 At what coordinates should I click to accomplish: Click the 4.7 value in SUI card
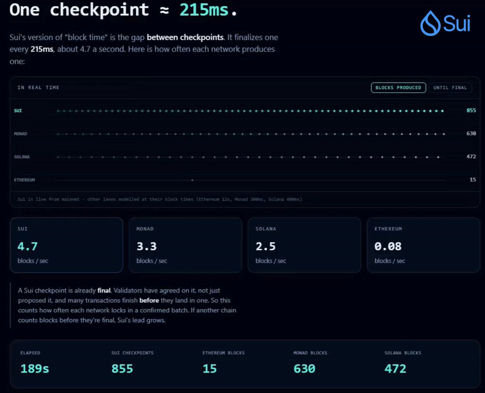coord(27,246)
